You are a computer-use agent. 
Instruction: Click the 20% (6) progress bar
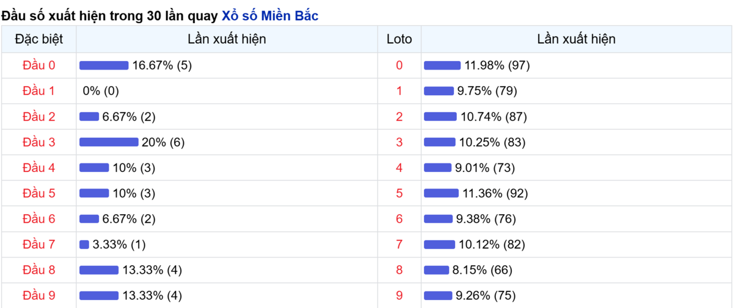[109, 142]
